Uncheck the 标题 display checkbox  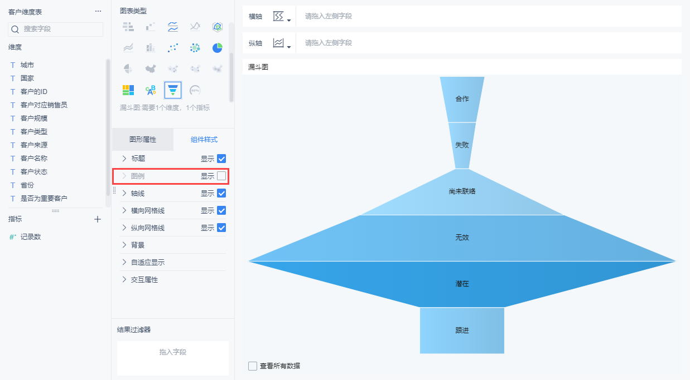(x=221, y=159)
